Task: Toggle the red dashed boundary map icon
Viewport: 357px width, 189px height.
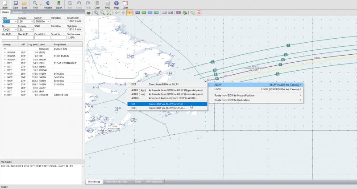Action: pos(199,13)
